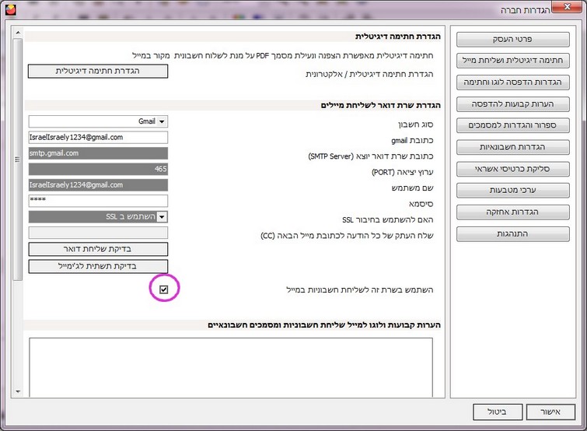This screenshot has height=431, width=587.
Task: Click the בדיקת תשתית לג'ימייל button
Action: click(x=98, y=266)
